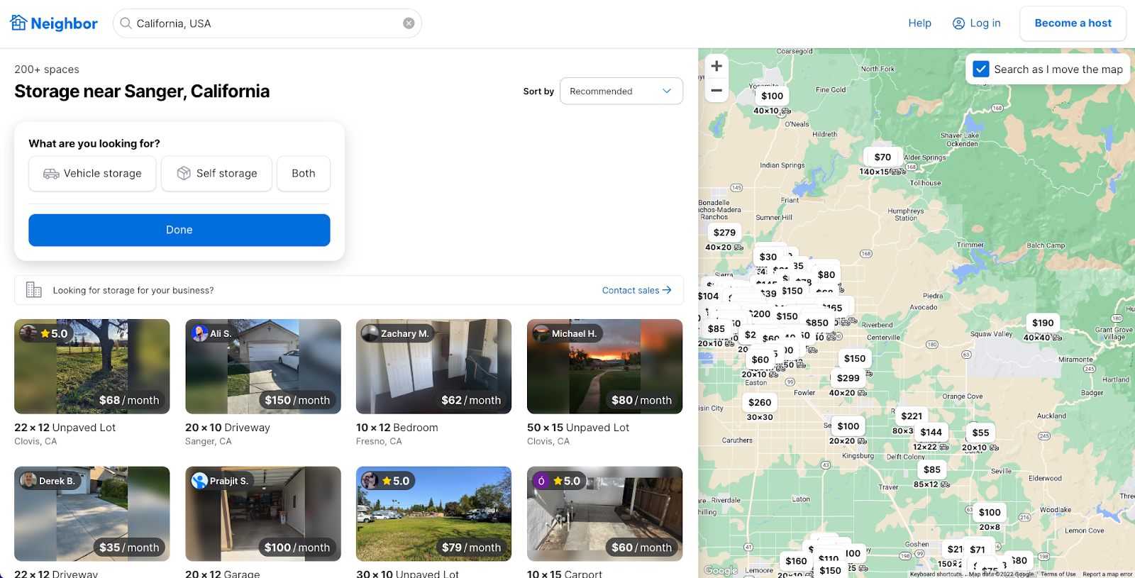Open the $60/month Carport photo
Screen dimensions: 1135x578
click(605, 514)
